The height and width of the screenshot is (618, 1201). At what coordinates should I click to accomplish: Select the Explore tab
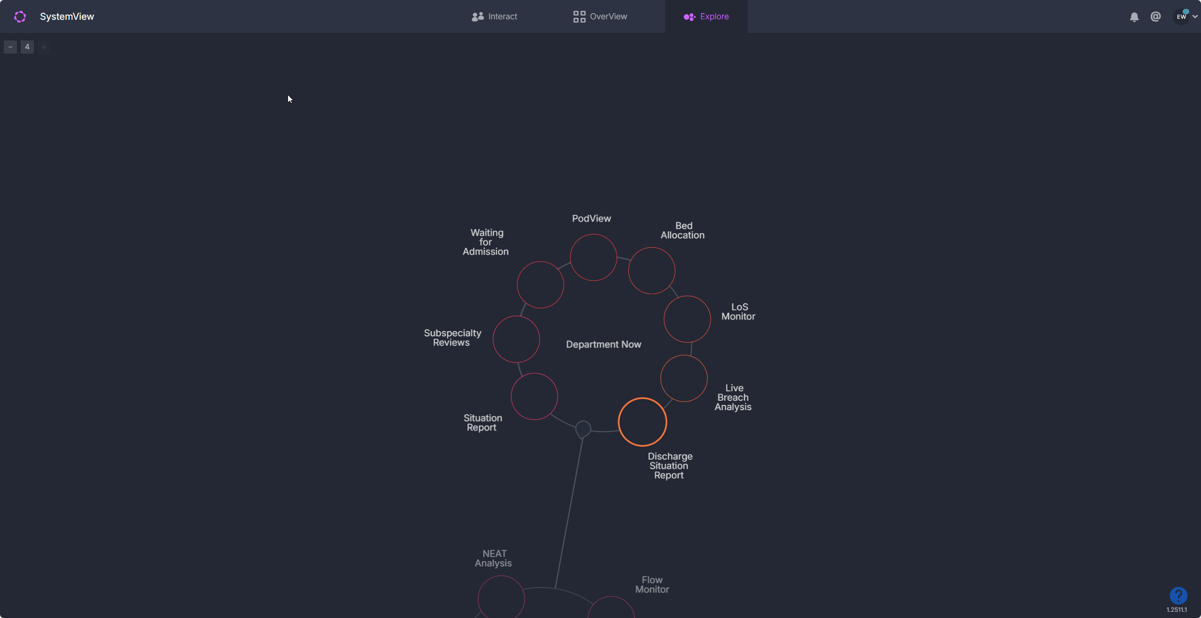coord(706,17)
